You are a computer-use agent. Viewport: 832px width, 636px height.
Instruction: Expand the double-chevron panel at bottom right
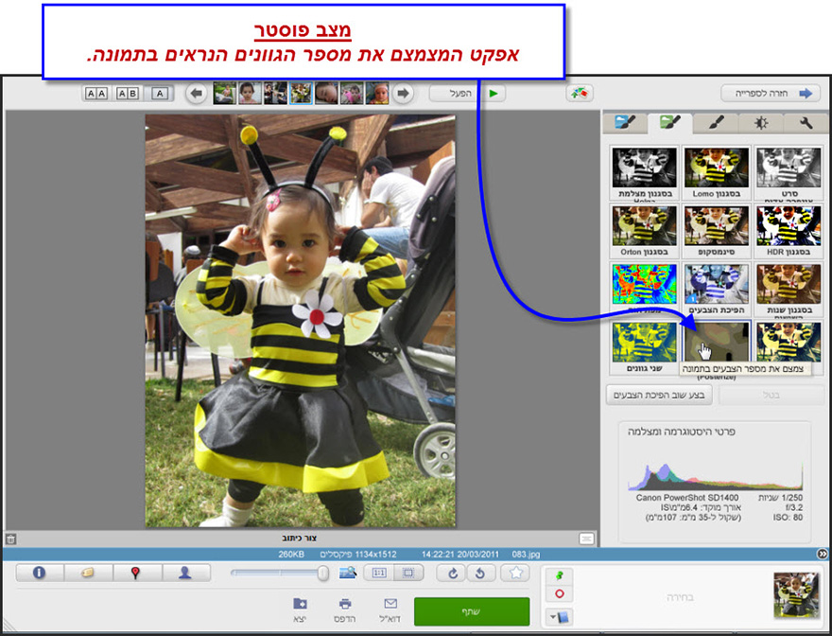tap(823, 553)
